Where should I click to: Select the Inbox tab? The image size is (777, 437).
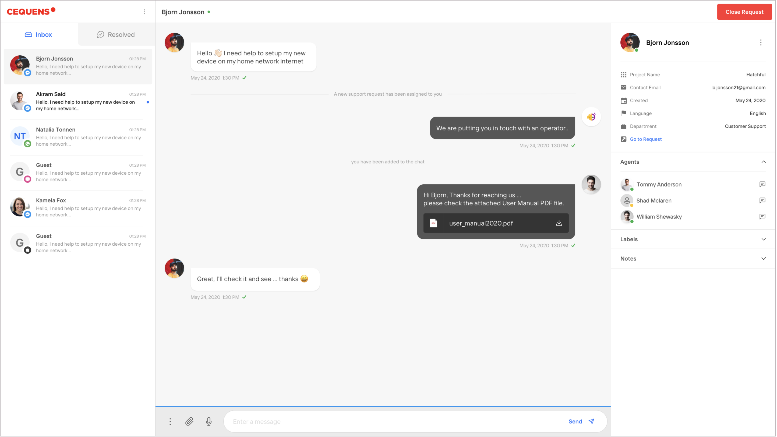pos(39,34)
